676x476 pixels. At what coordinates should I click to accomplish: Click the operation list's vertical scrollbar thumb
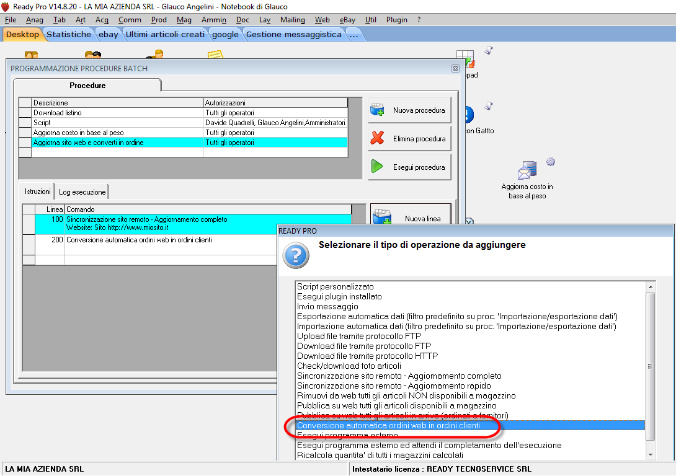tap(650, 366)
